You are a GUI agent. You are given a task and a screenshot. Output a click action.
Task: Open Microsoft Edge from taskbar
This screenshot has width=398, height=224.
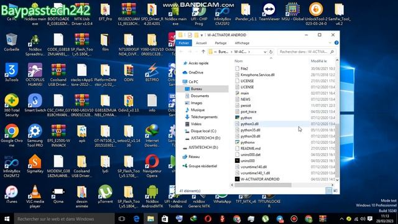coord(136,218)
